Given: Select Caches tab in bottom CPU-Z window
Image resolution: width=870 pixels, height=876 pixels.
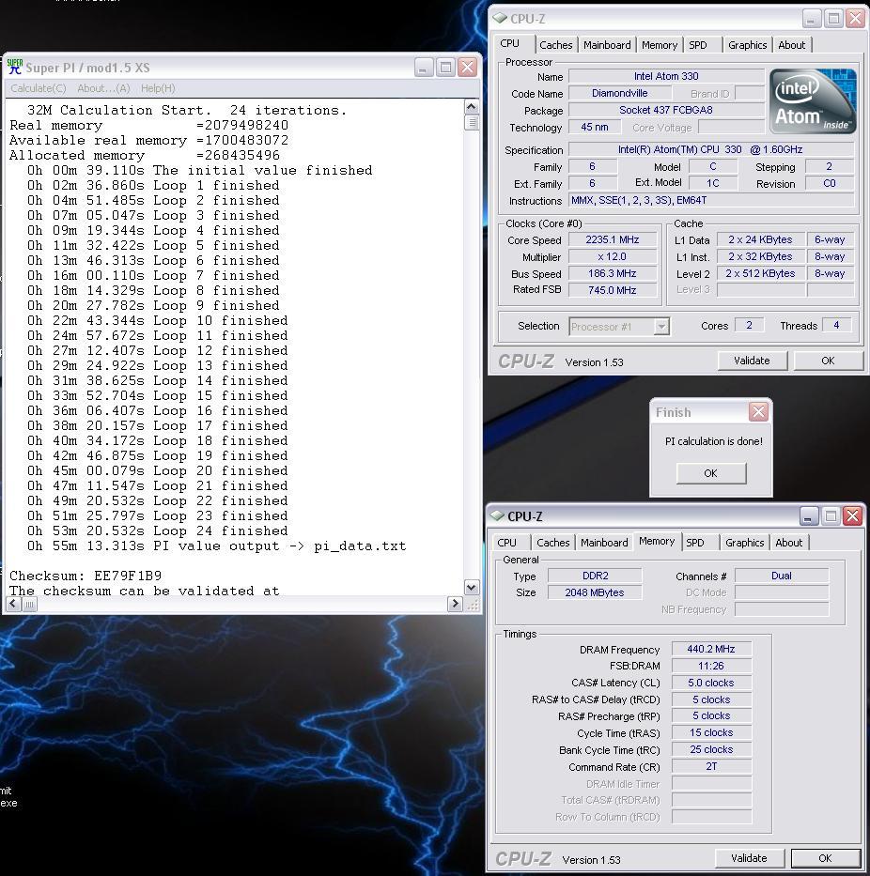Looking at the screenshot, I should coord(552,543).
